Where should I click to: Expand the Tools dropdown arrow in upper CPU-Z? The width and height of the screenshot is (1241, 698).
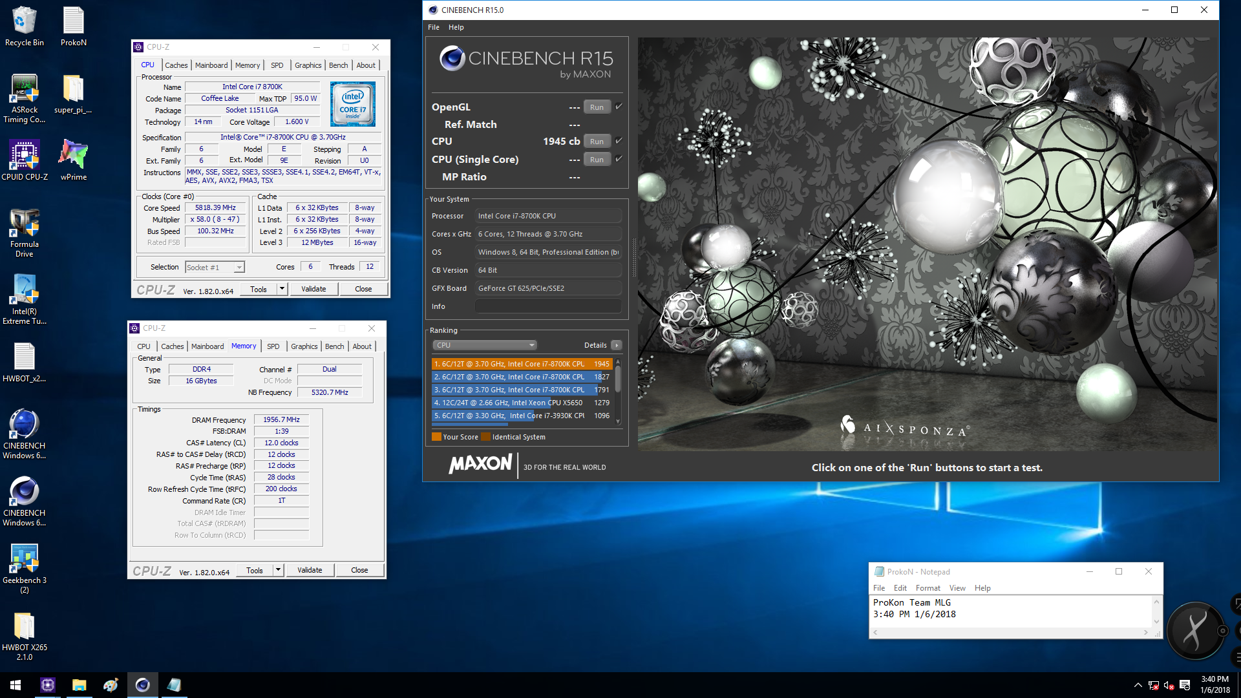pyautogui.click(x=282, y=289)
